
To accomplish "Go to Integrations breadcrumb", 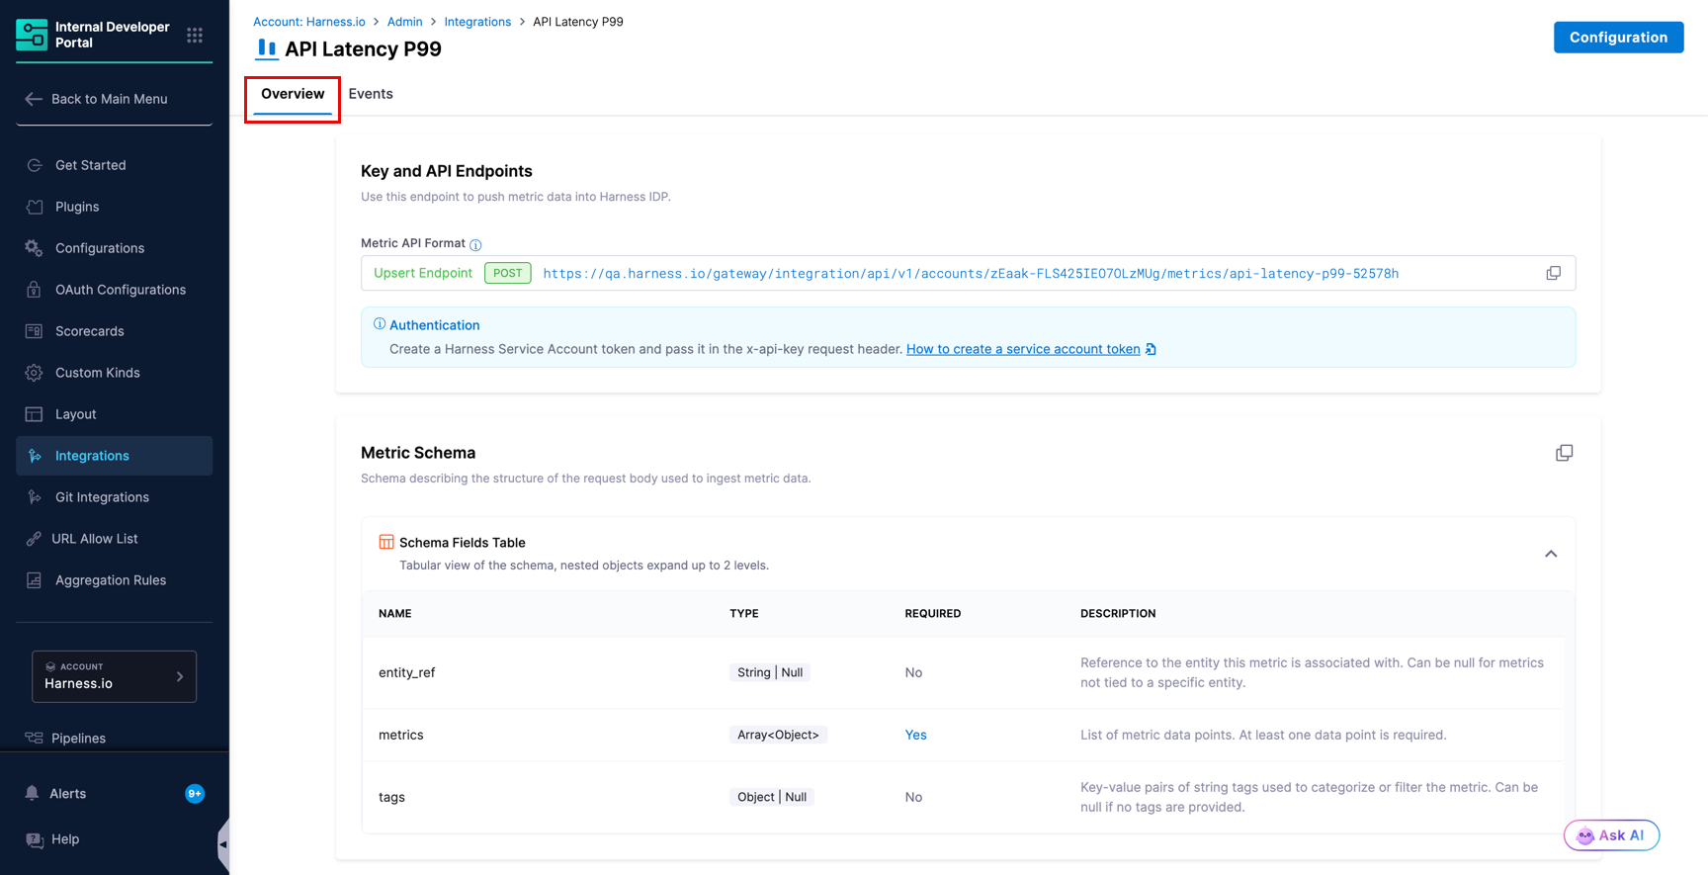I will click(x=477, y=22).
